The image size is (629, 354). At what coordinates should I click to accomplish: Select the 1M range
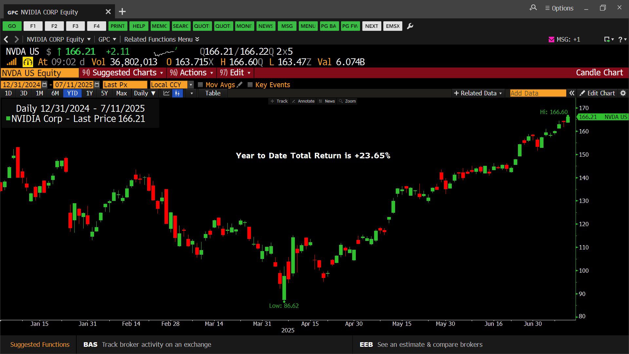(39, 93)
